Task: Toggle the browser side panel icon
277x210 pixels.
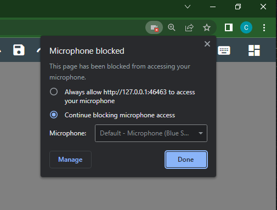Action: point(229,27)
